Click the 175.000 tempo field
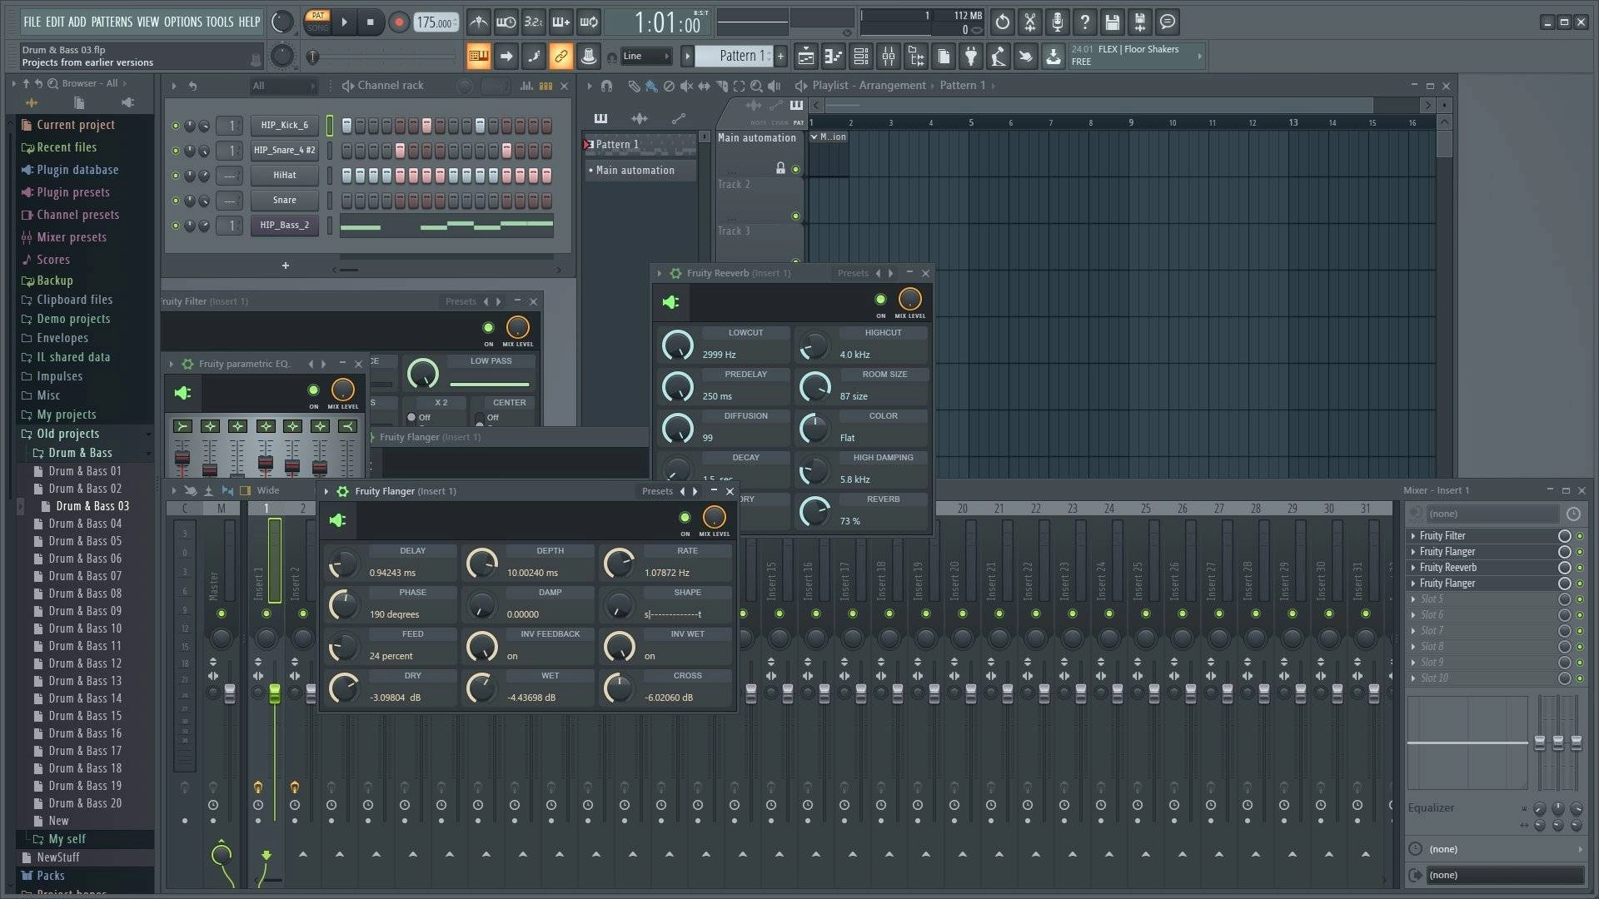1599x899 pixels. [436, 22]
